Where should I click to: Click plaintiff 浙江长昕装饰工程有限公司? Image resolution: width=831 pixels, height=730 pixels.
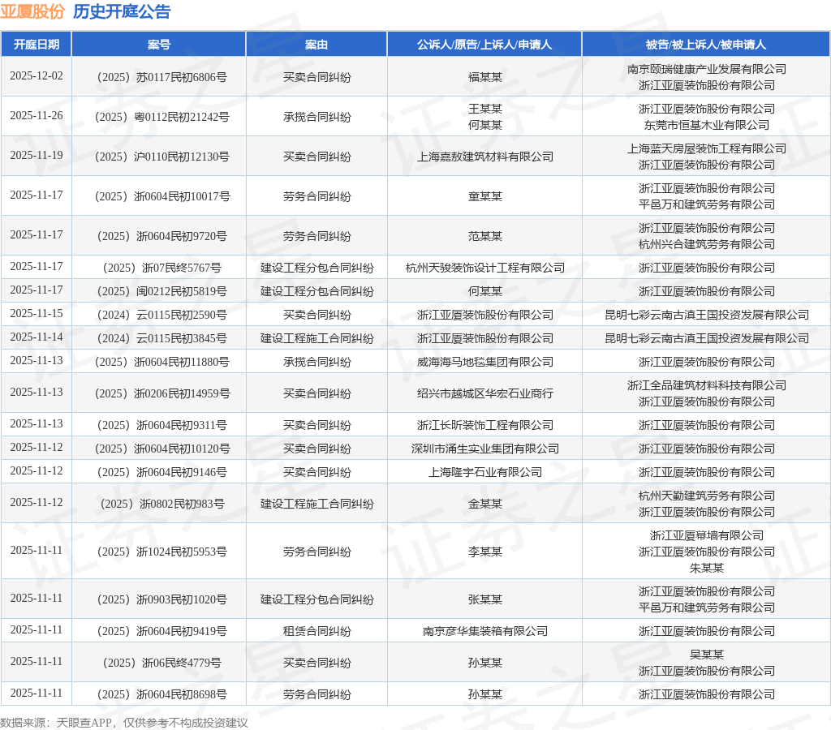click(x=484, y=425)
